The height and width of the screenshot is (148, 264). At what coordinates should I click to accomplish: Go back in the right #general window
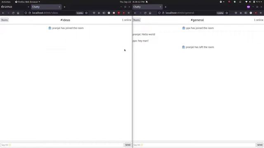(x=135, y=13)
